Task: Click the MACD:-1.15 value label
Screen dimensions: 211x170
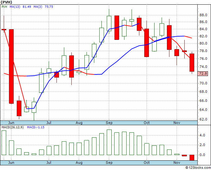Action: tap(36, 127)
